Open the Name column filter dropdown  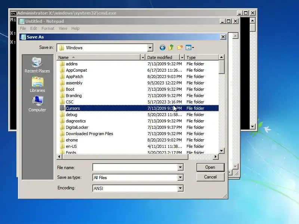click(x=143, y=57)
